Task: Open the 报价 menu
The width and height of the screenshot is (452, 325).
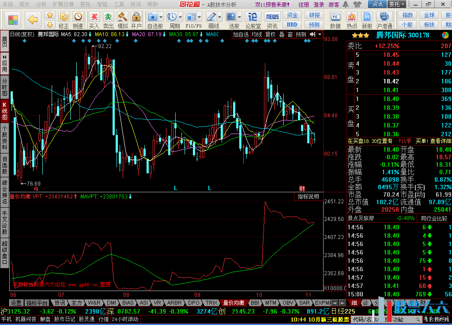Action: (x=25, y=4)
